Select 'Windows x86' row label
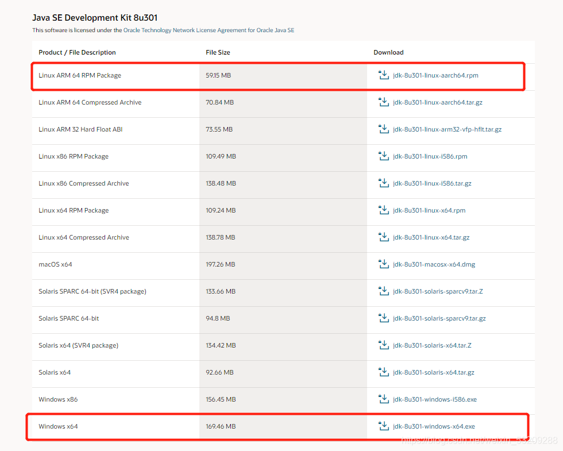This screenshot has width=563, height=451. point(58,399)
